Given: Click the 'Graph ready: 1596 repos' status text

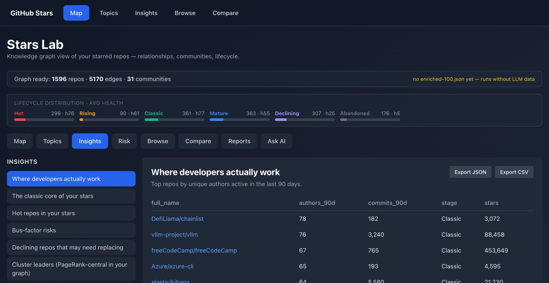Looking at the screenshot, I should [x=92, y=79].
